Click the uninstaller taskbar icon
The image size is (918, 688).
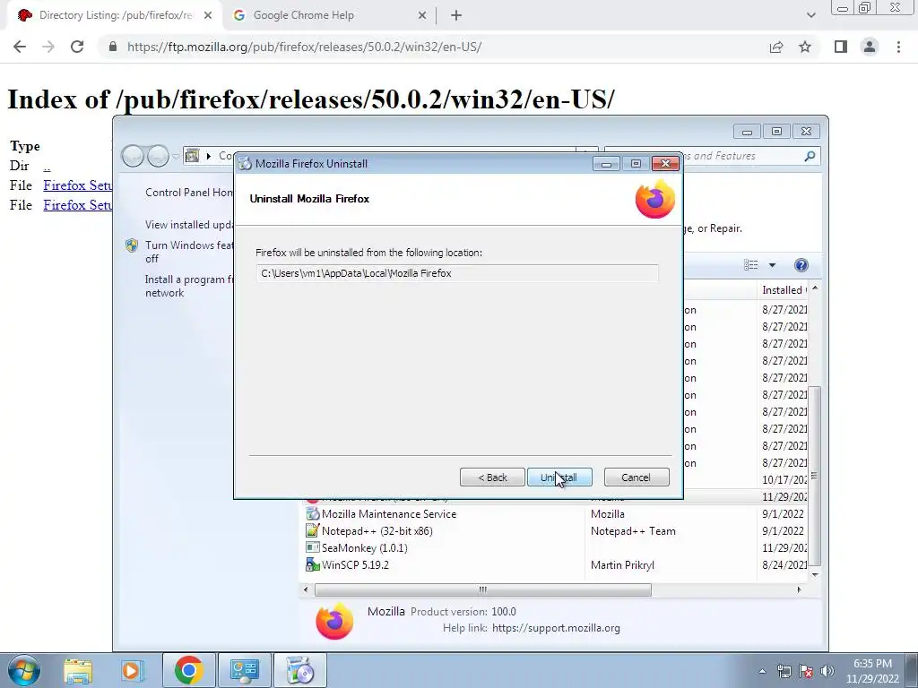(x=300, y=670)
